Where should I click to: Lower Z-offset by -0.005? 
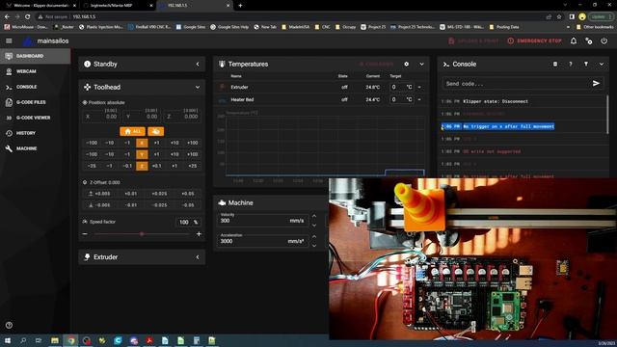click(99, 205)
